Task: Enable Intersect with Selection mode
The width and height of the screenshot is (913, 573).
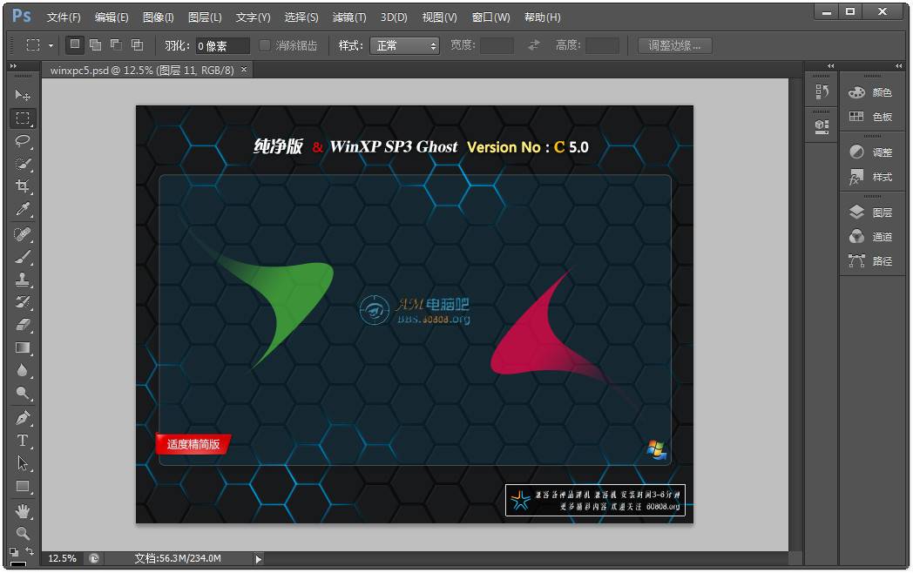Action: point(138,44)
